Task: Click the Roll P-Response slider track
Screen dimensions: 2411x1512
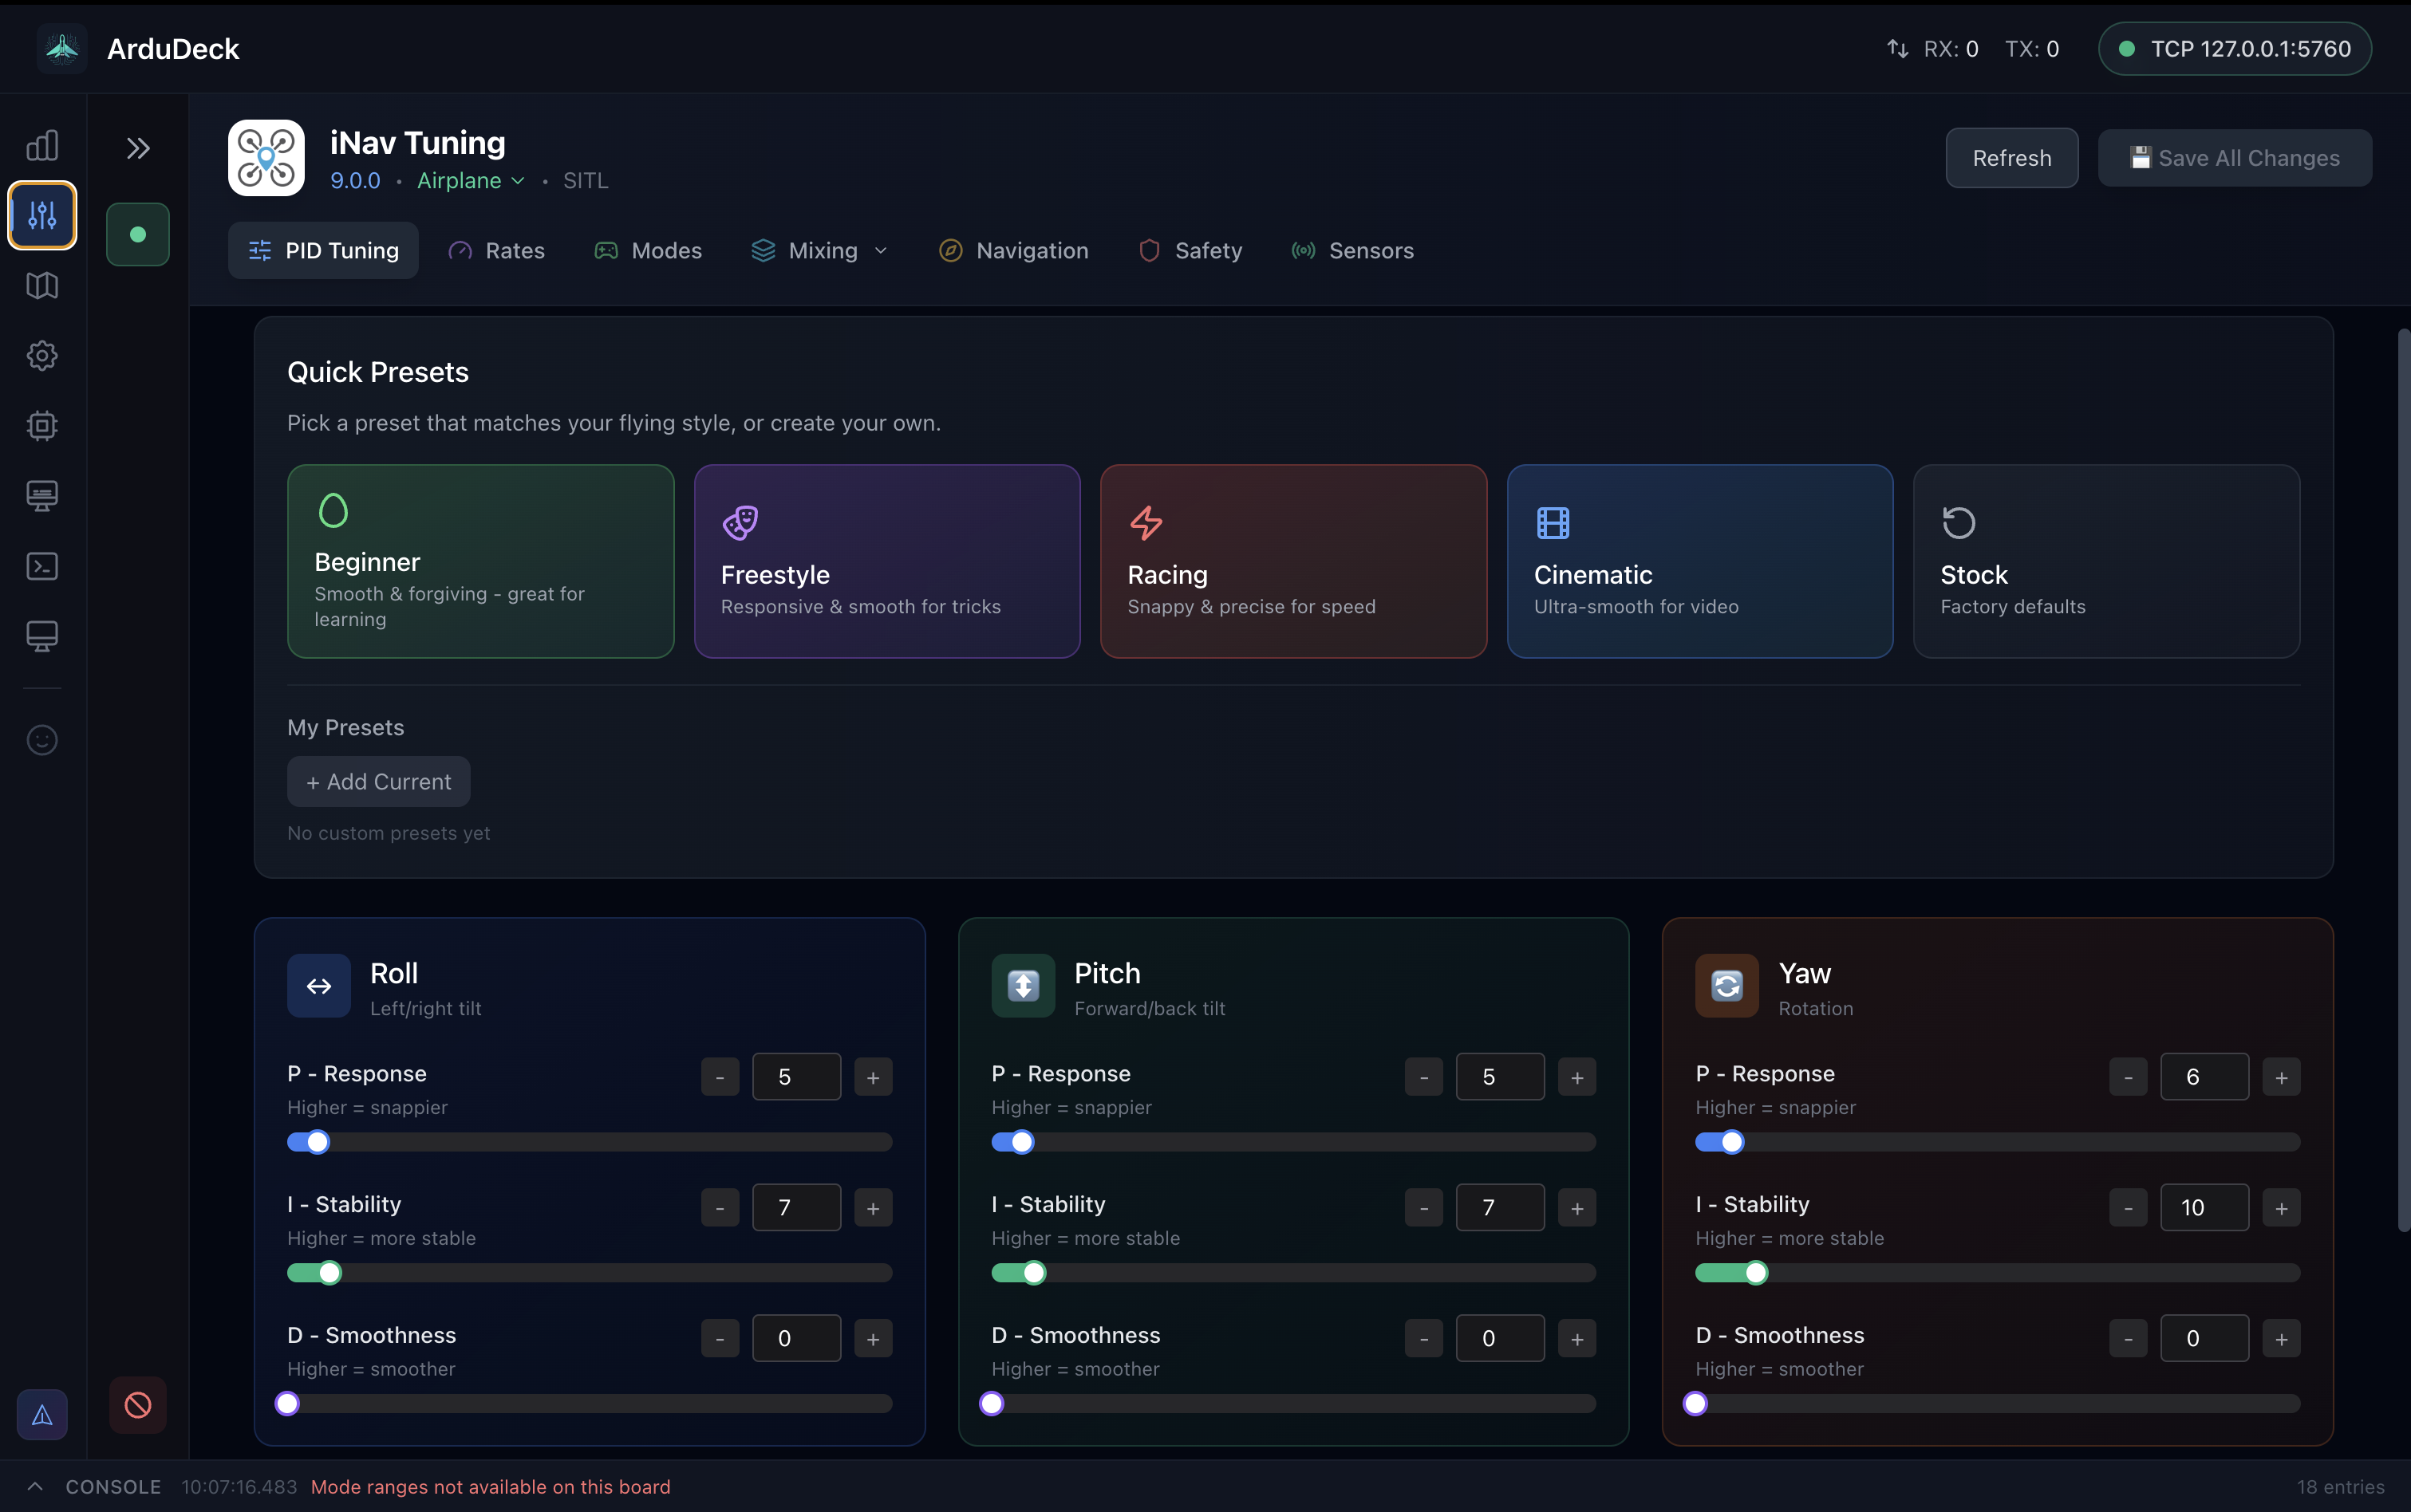Action: coord(590,1142)
